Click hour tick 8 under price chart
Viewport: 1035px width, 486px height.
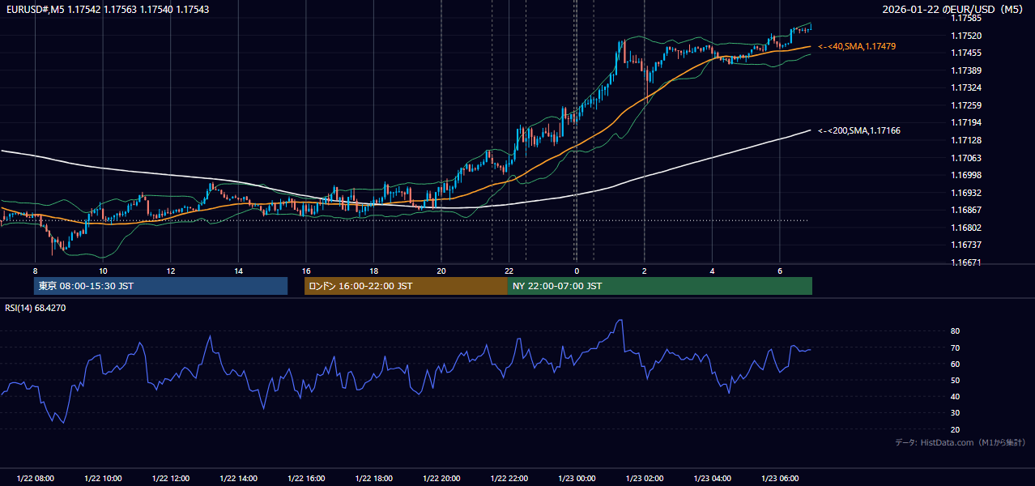(x=35, y=271)
